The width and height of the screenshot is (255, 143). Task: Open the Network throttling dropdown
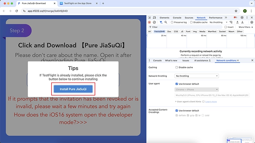coord(197,76)
